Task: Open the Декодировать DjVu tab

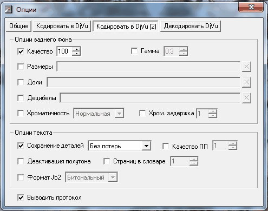Action: click(191, 26)
